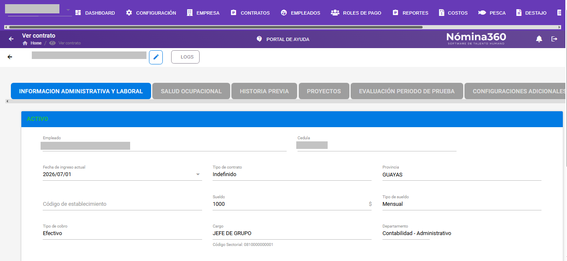This screenshot has height=261, width=567.
Task: Switch to Configuraciones Adicionales tab
Action: point(516,91)
